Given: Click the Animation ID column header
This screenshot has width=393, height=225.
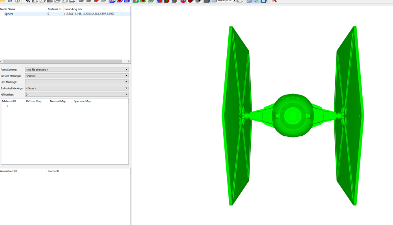Looking at the screenshot, I should click(9, 171).
